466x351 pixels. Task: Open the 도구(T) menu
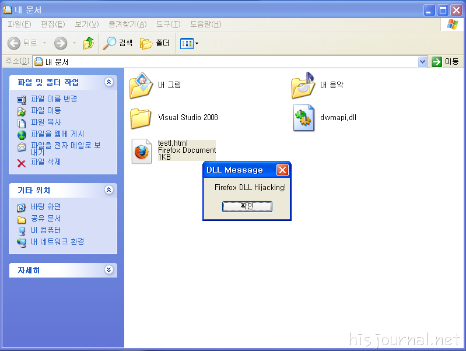tap(168, 24)
